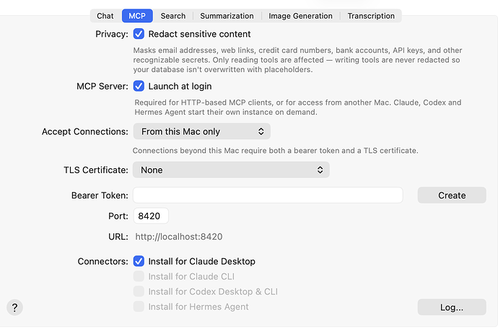Click the MCP Server: label
498x329 pixels.
(x=102, y=87)
